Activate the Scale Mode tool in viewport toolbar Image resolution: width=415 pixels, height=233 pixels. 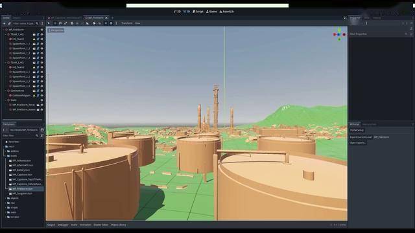point(65,23)
